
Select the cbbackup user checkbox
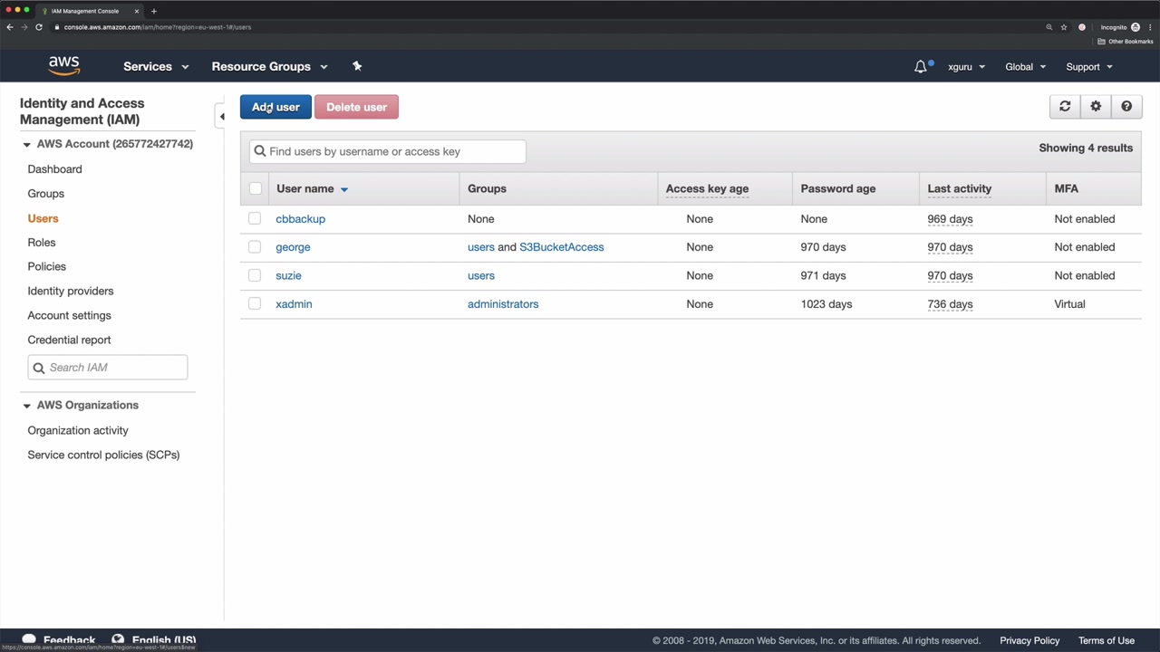point(255,219)
